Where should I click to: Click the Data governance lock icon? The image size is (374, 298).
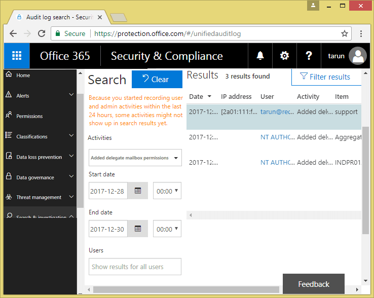pos(9,176)
